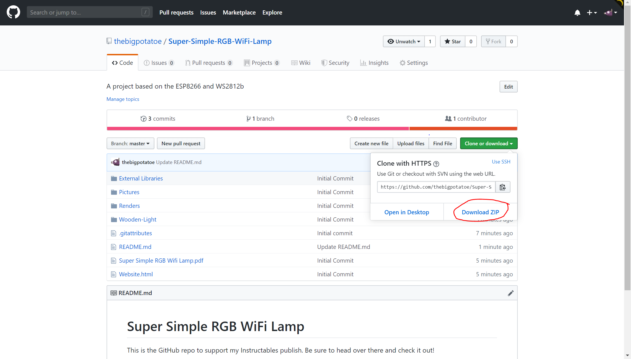
Task: Open the Branch: master dropdown
Action: (130, 143)
